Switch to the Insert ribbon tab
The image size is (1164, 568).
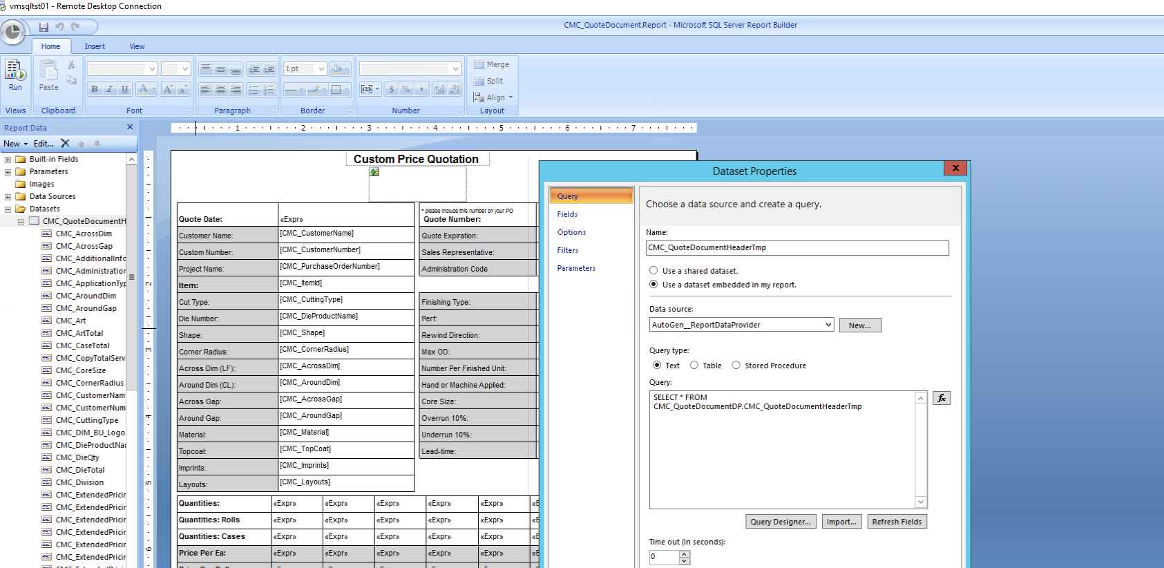click(x=95, y=46)
